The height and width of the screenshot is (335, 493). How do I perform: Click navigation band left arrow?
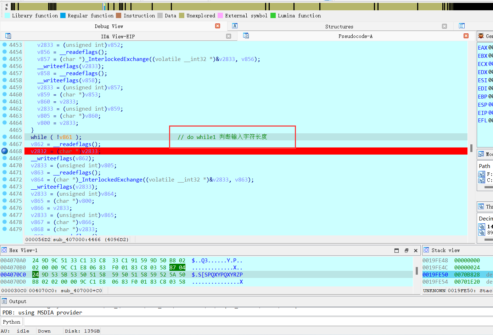click(x=6, y=5)
